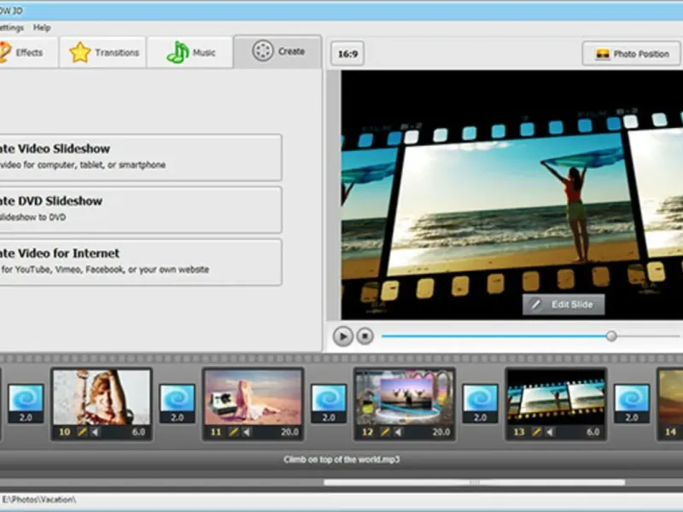Click the swirl transition between slides 12 and 13
683x512 pixels.
pyautogui.click(x=480, y=398)
